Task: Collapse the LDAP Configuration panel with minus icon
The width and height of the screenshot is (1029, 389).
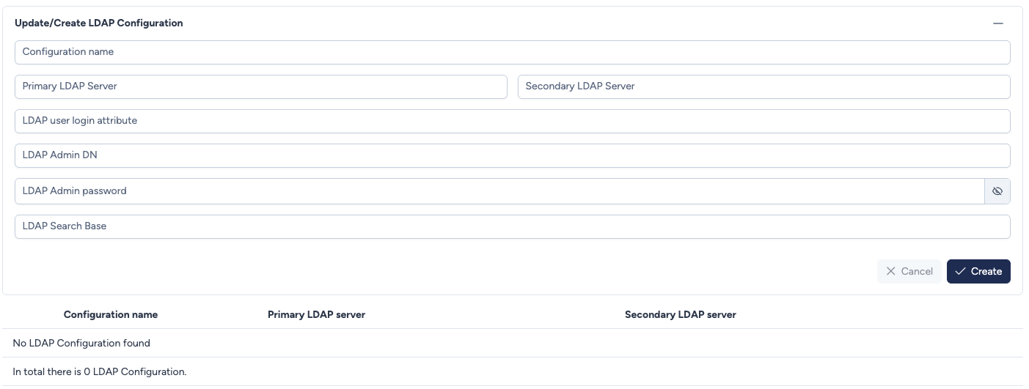Action: click(x=997, y=23)
